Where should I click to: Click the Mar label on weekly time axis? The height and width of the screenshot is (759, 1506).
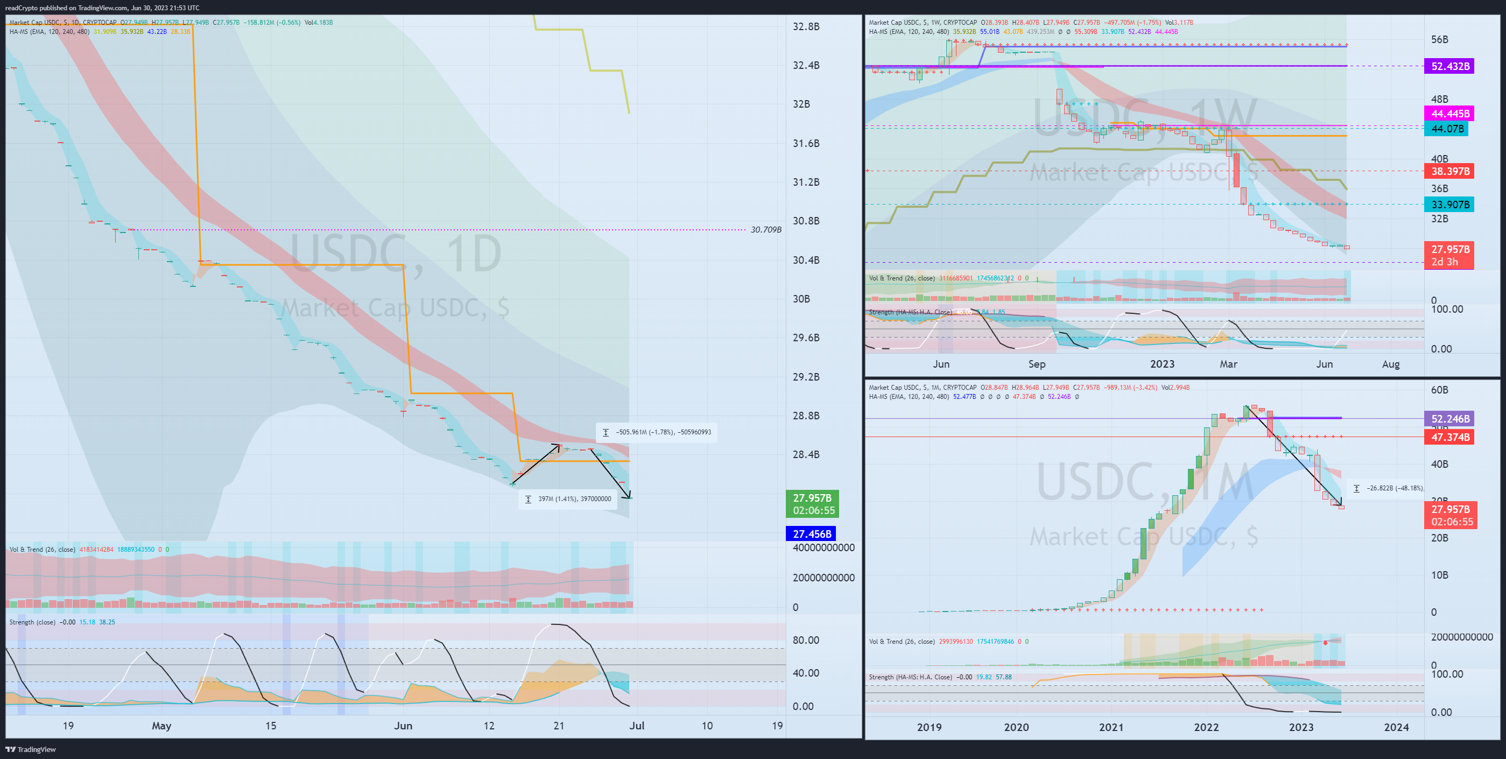point(1228,364)
